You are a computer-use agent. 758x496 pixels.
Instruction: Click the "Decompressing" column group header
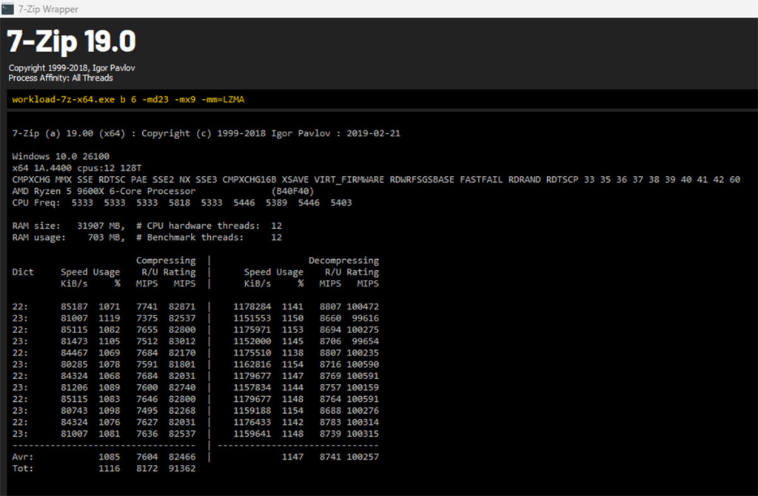[343, 261]
